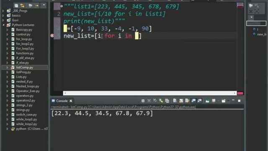The height and width of the screenshot is (151, 268).
Task: Toggle Scroll Lock in Console toolbar
Action: coord(181,101)
